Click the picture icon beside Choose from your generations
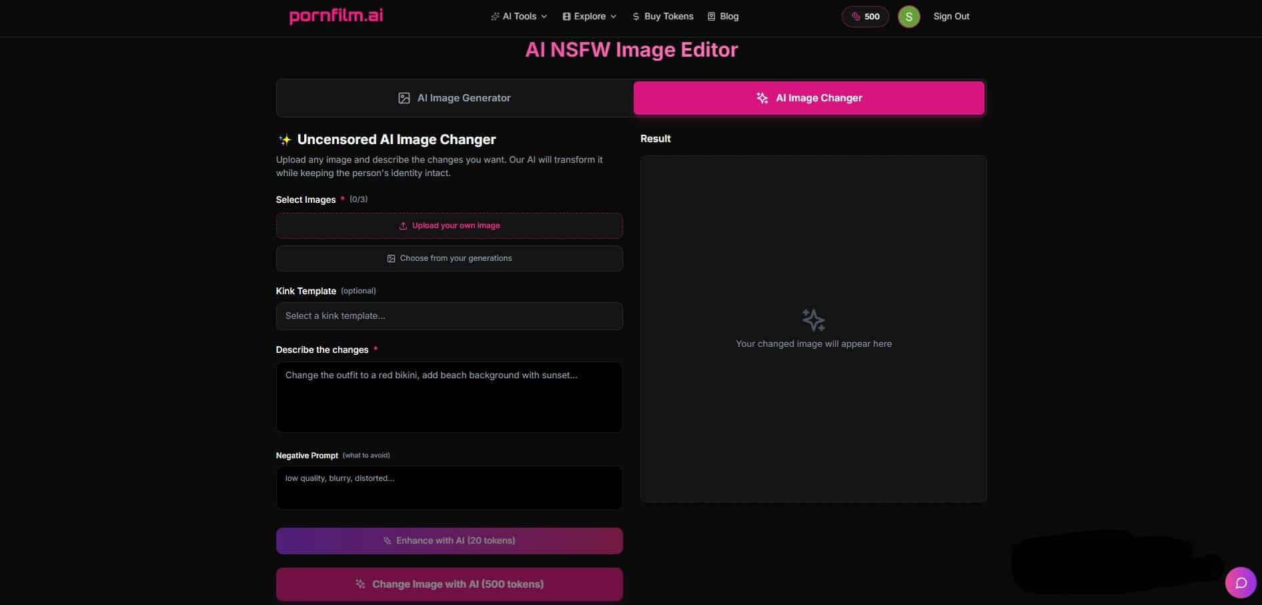The width and height of the screenshot is (1262, 605). [x=392, y=259]
